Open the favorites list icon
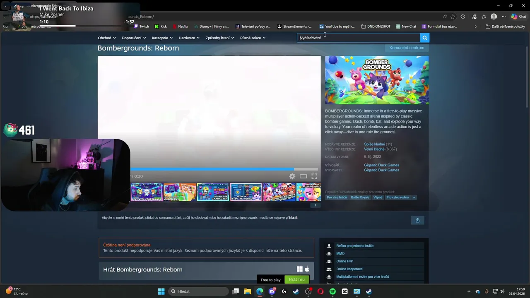Screen dimensions: 530x298 [x=484, y=17]
